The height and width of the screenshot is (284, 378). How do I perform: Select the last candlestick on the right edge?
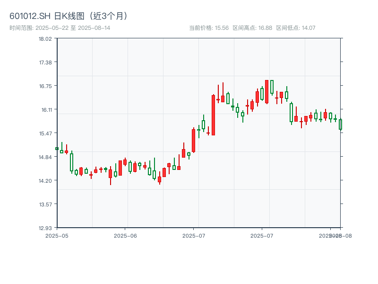(341, 125)
